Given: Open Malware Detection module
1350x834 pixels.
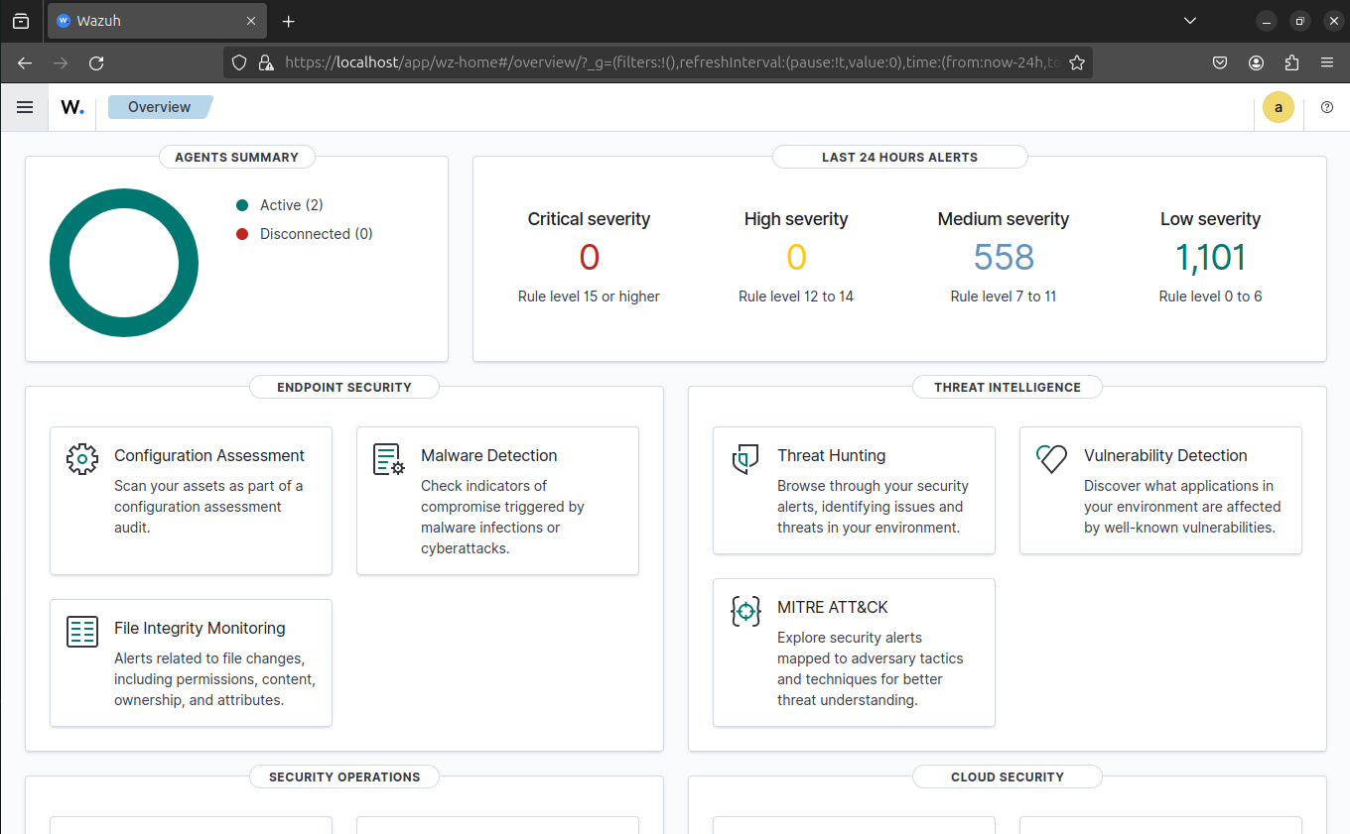Looking at the screenshot, I should [x=497, y=501].
